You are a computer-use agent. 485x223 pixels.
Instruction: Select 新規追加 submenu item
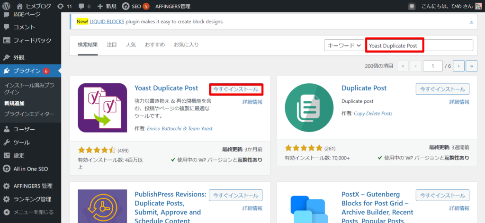[14, 103]
